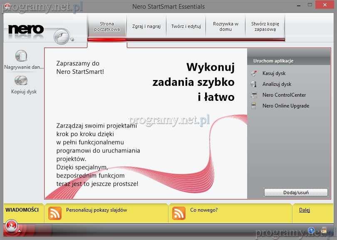Follow the Dalej link in news bar
This screenshot has width=337, height=240.
pyautogui.click(x=305, y=210)
